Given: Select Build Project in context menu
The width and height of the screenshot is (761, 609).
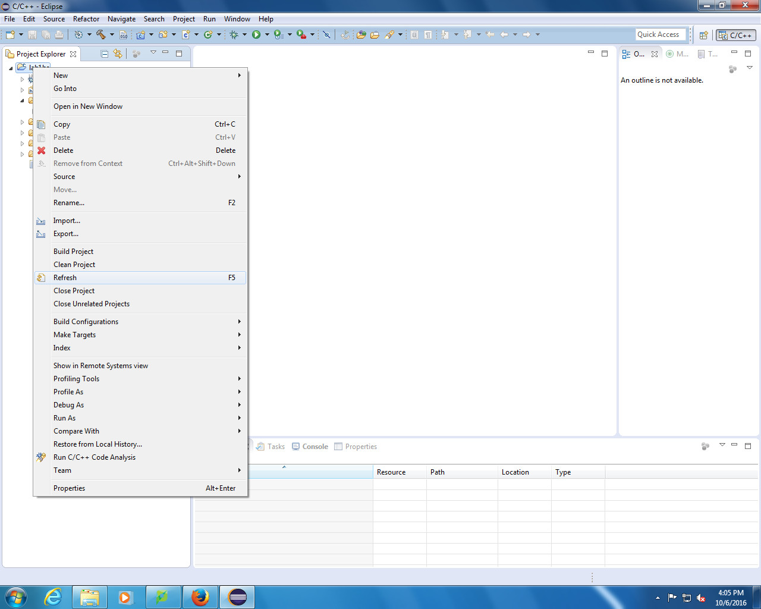Looking at the screenshot, I should [140, 252].
